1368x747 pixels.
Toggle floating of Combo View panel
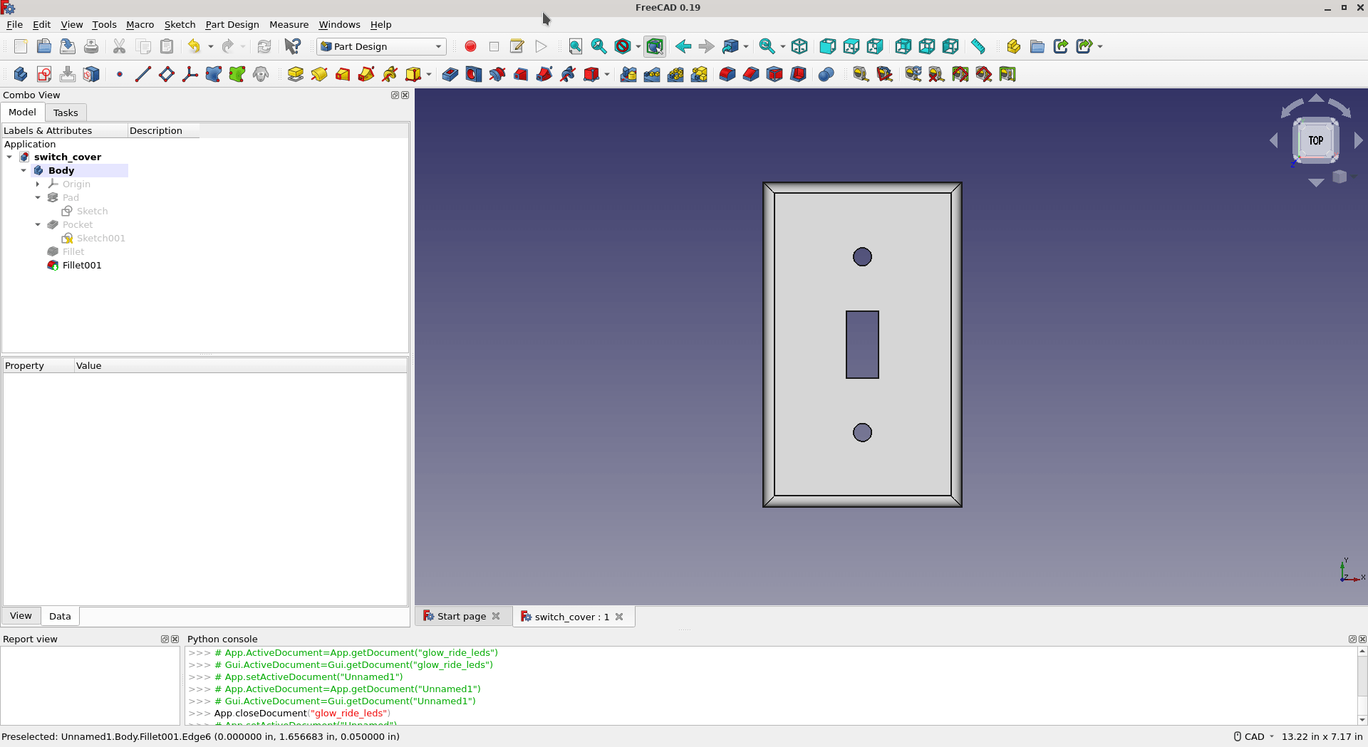[x=395, y=95]
